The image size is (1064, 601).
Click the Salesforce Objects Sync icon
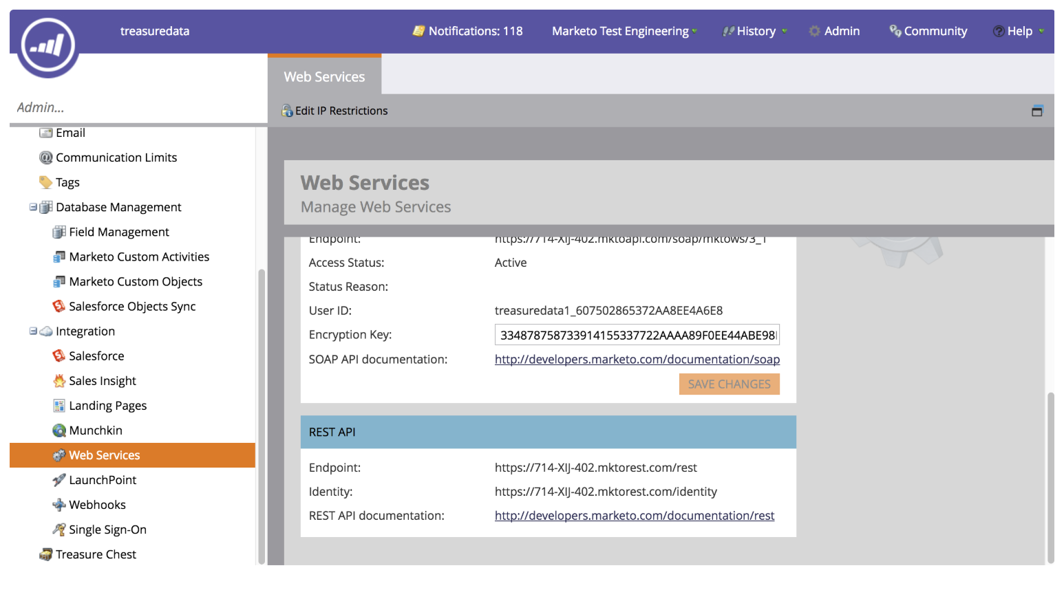pos(59,307)
